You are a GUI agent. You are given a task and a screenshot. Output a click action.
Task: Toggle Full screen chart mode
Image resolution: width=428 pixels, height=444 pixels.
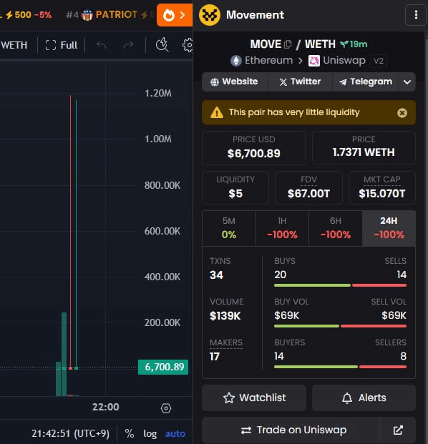pos(62,45)
